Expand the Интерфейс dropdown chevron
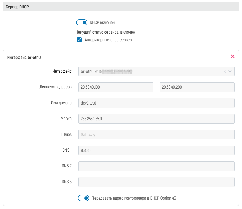This screenshot has height=209, width=242. pyautogui.click(x=230, y=72)
